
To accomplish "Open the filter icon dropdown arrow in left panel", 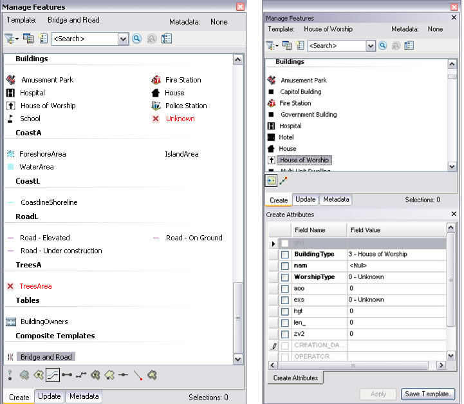I will [x=17, y=39].
